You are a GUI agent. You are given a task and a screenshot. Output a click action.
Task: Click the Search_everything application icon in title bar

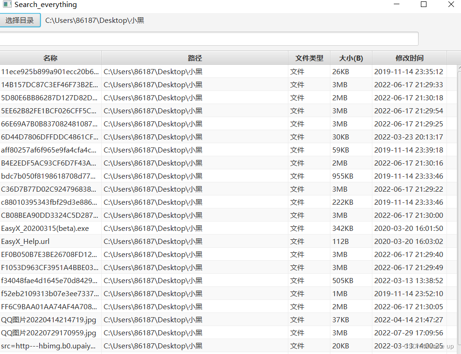point(7,5)
